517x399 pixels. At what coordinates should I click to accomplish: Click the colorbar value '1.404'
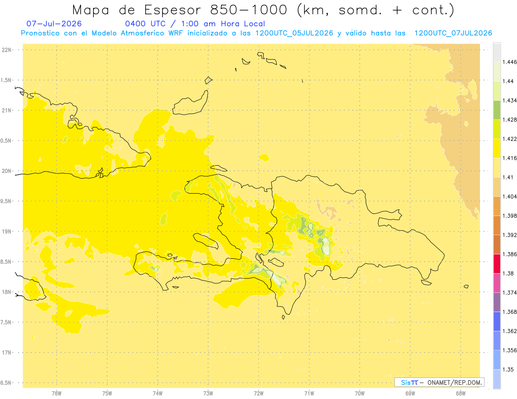pos(511,196)
